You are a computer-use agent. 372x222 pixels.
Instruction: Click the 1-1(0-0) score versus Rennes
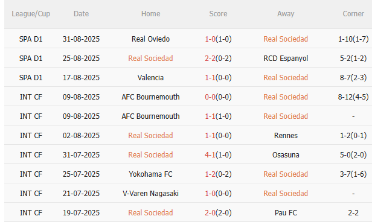pos(218,136)
